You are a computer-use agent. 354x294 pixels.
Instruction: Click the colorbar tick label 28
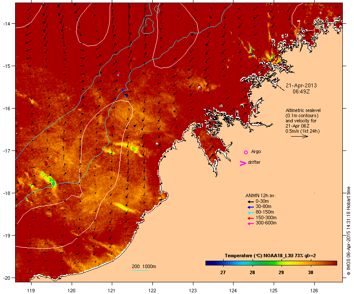252,272
